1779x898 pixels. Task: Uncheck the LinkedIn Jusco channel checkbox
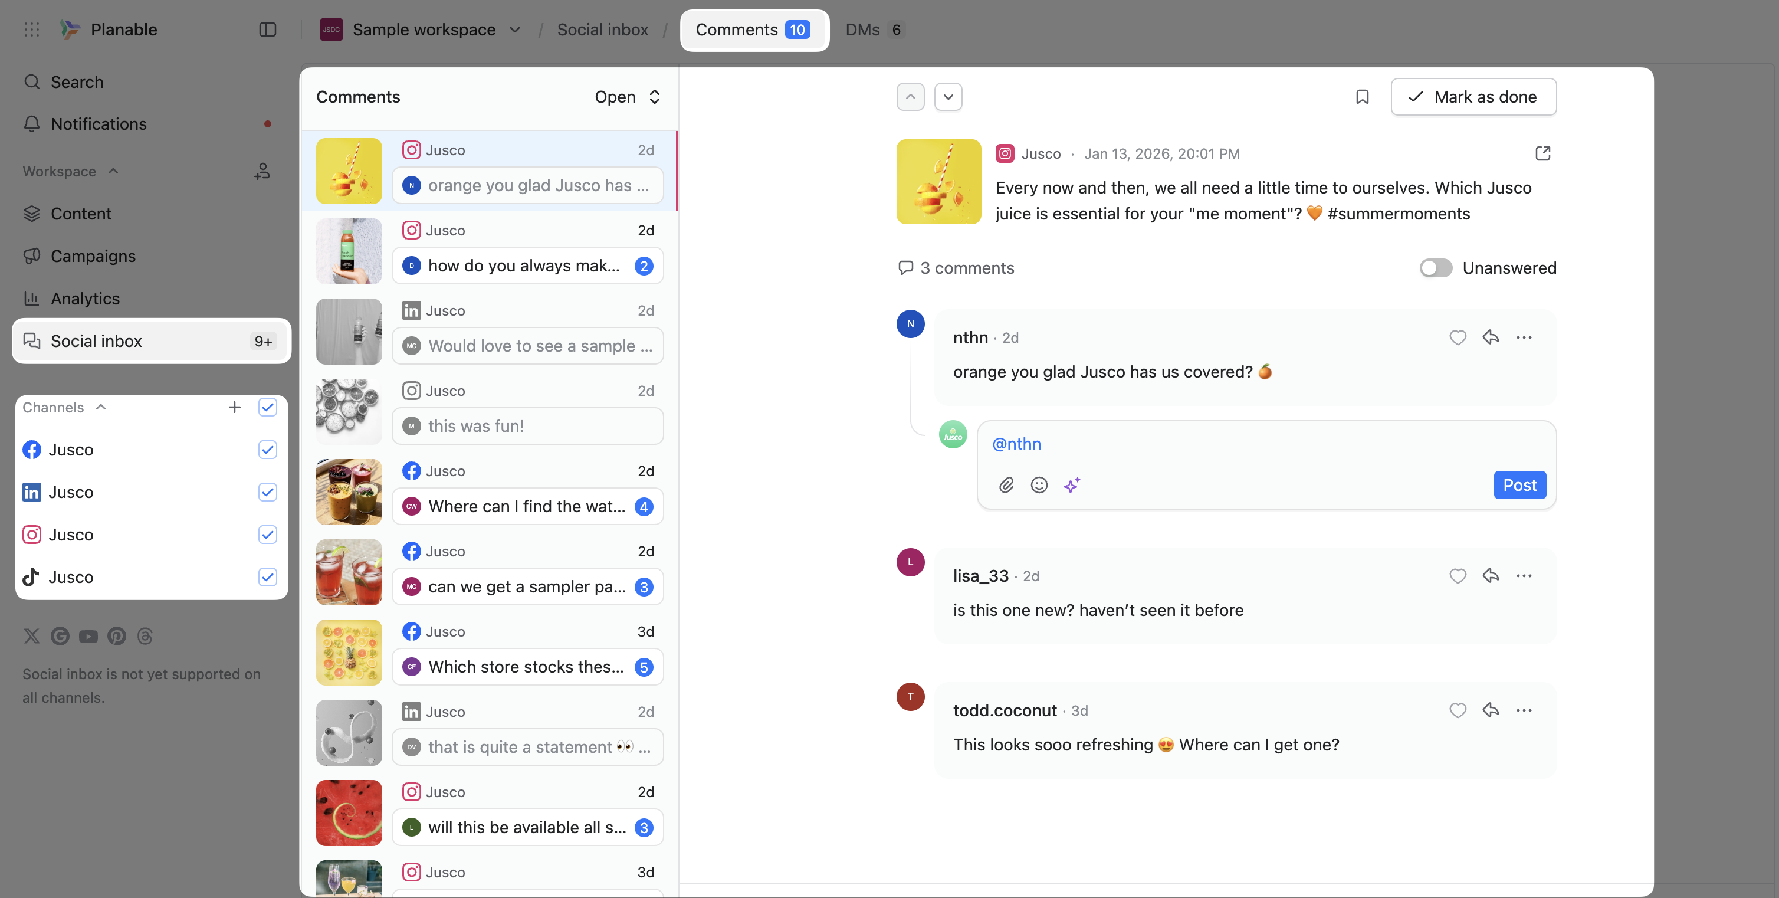click(x=267, y=492)
